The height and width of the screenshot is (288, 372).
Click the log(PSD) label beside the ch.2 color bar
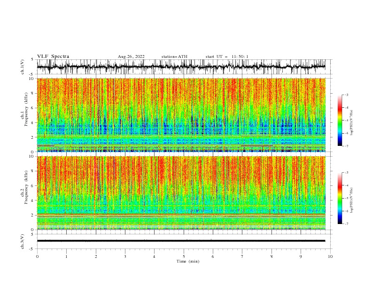351,200
